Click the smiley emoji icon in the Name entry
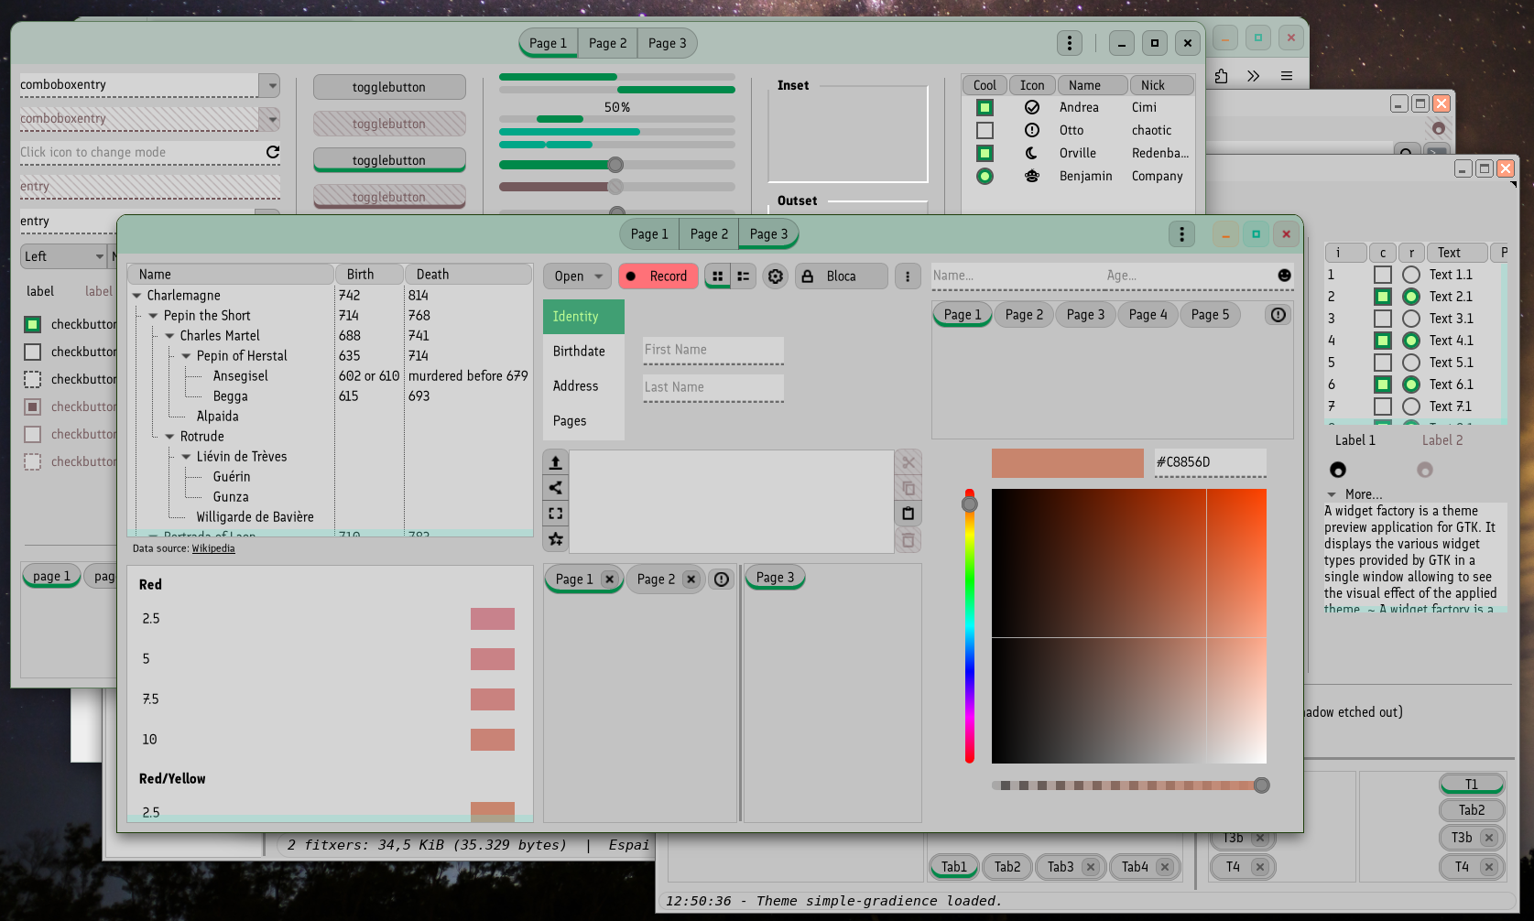 tap(1284, 276)
